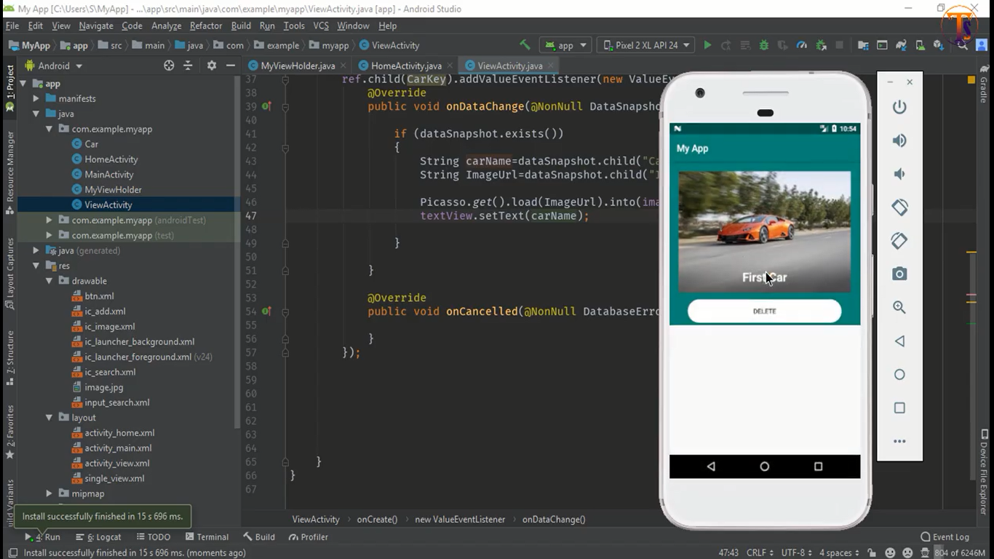Open the Pixel 2 XL API 24 device dropdown
994x559 pixels.
click(646, 45)
